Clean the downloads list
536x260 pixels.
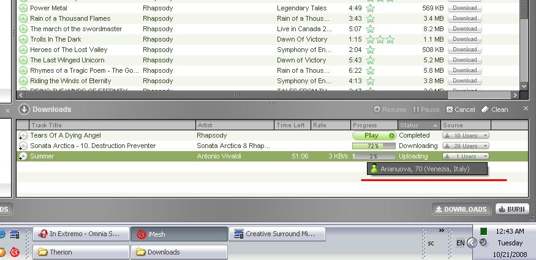pos(494,110)
